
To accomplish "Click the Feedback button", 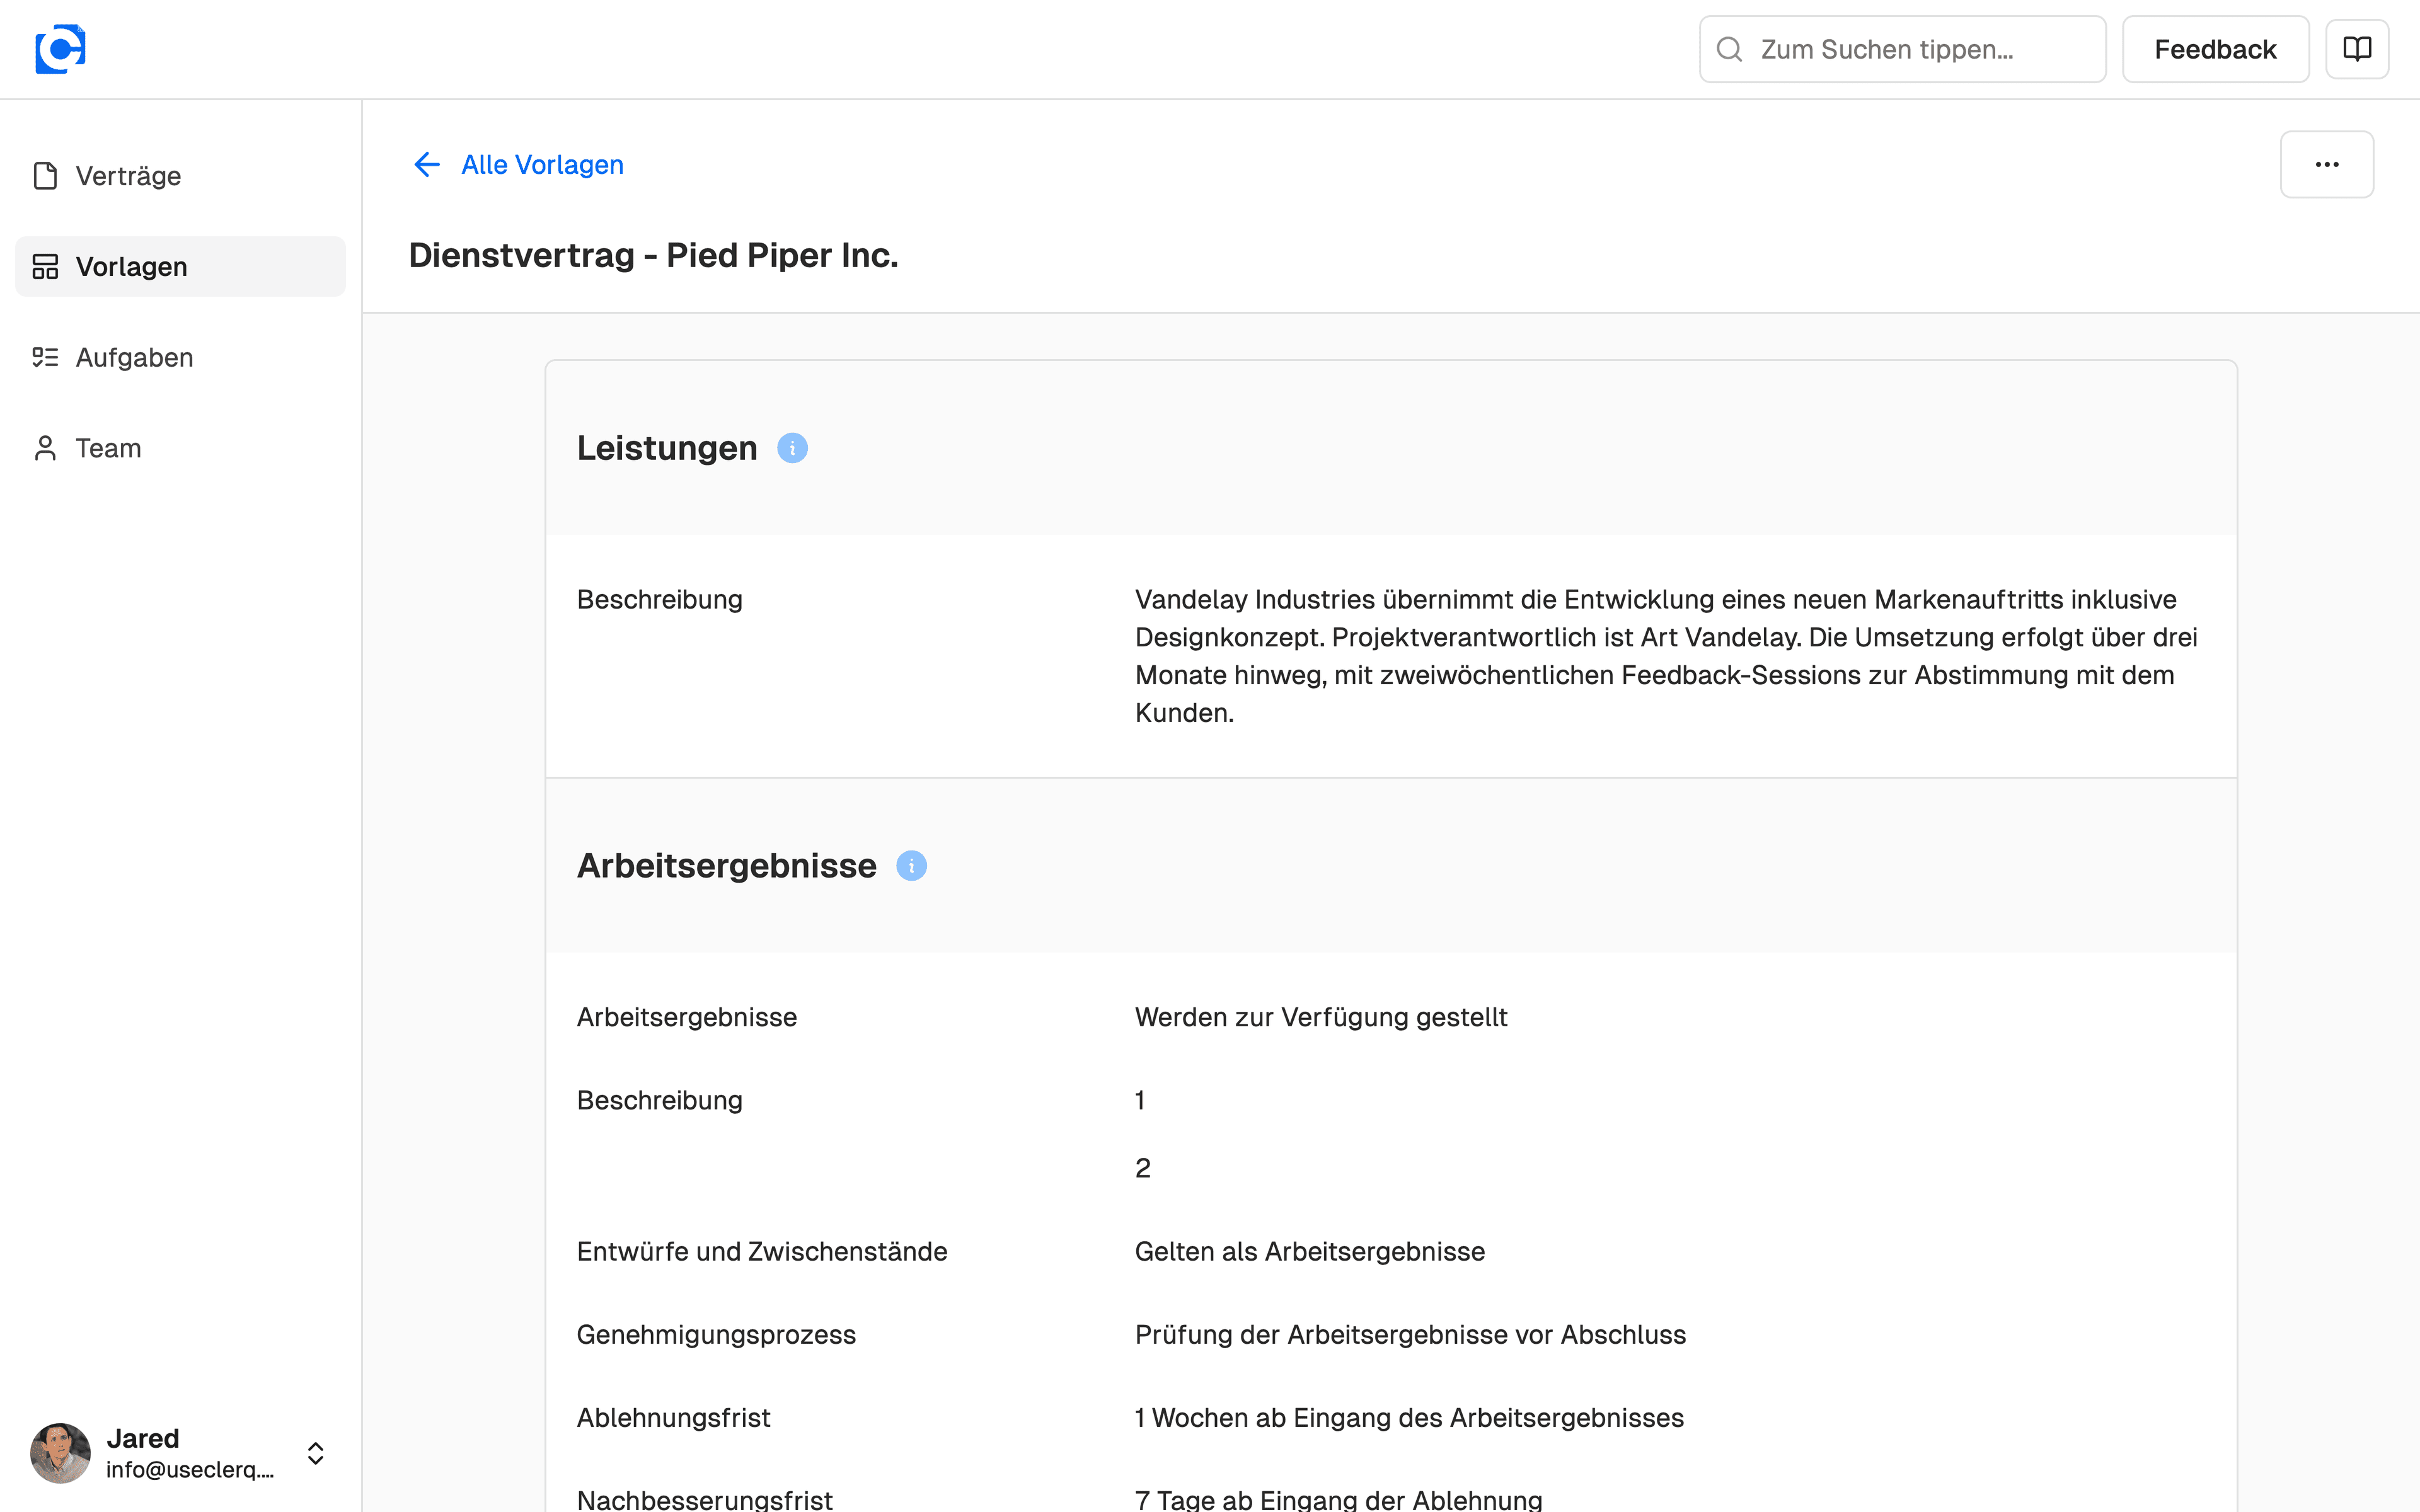I will (x=2215, y=48).
